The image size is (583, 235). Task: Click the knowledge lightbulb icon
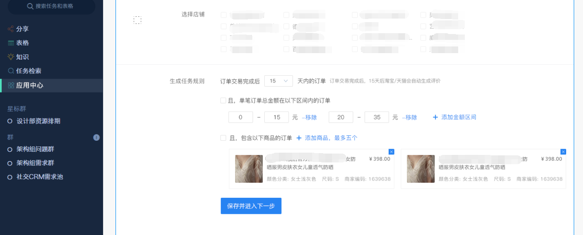pyautogui.click(x=11, y=57)
